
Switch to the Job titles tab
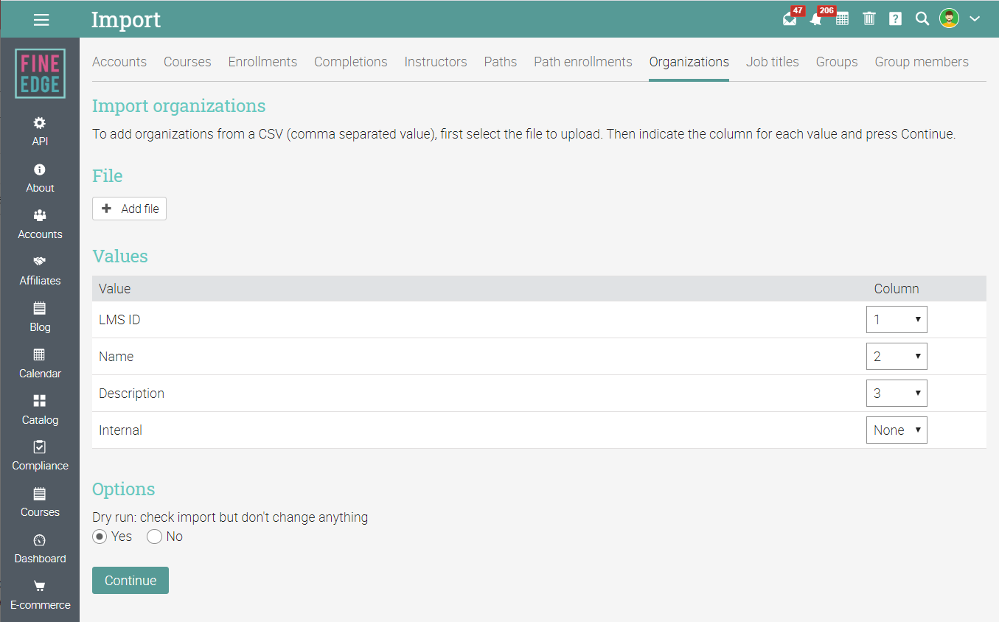[x=773, y=62]
